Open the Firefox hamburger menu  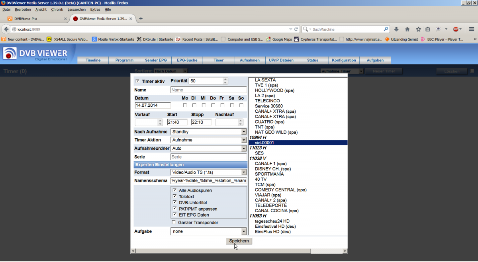(471, 29)
